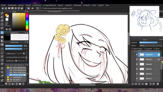Select the Fill rectangle shape tool
This screenshot has height=92, width=163.
(x=2, y=37)
